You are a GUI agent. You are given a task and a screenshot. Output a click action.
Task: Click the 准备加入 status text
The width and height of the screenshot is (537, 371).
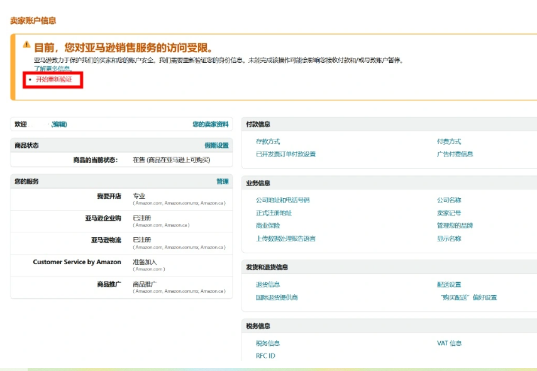(145, 262)
